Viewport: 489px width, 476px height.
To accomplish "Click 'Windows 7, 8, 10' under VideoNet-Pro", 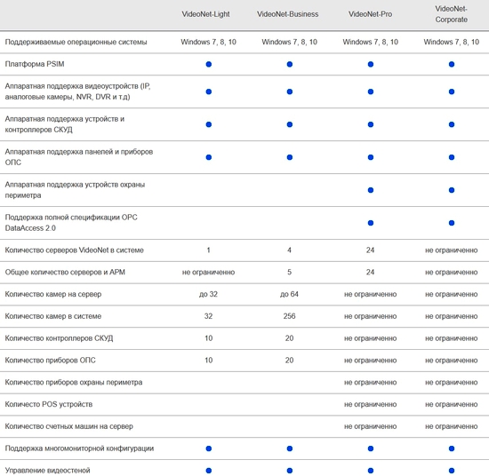I will [x=370, y=42].
